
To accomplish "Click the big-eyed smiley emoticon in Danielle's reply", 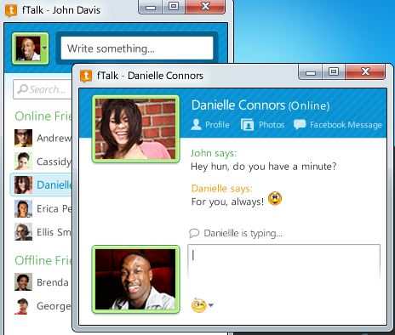I will (x=275, y=198).
